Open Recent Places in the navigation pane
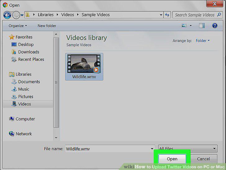The height and width of the screenshot is (170, 226). (x=31, y=59)
